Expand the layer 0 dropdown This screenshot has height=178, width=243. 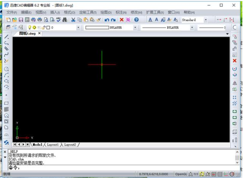point(78,28)
